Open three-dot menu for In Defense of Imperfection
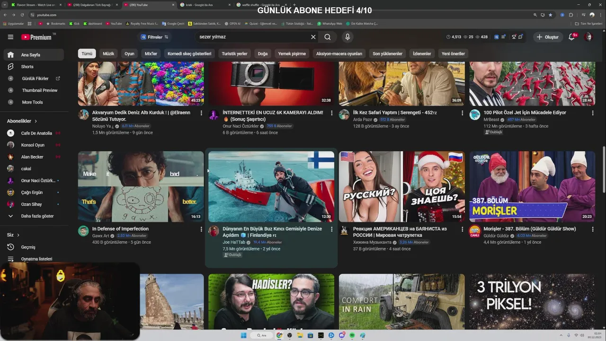606x341 pixels. (201, 229)
